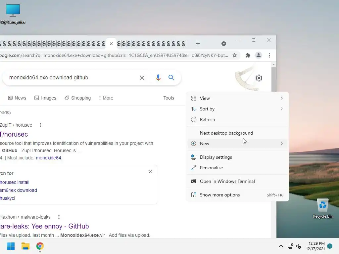Open the network status tray icon

(x=290, y=246)
